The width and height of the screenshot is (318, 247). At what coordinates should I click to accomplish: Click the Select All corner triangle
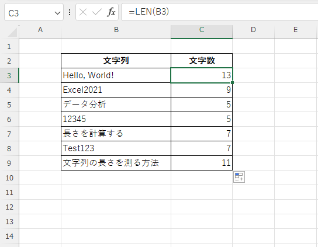click(x=13, y=32)
